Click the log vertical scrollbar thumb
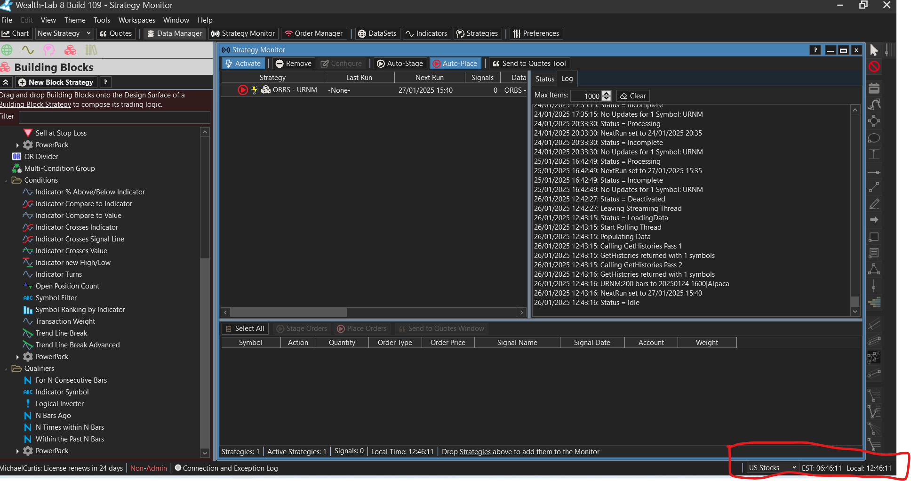Viewport: 911px width, 481px height. pos(855,301)
